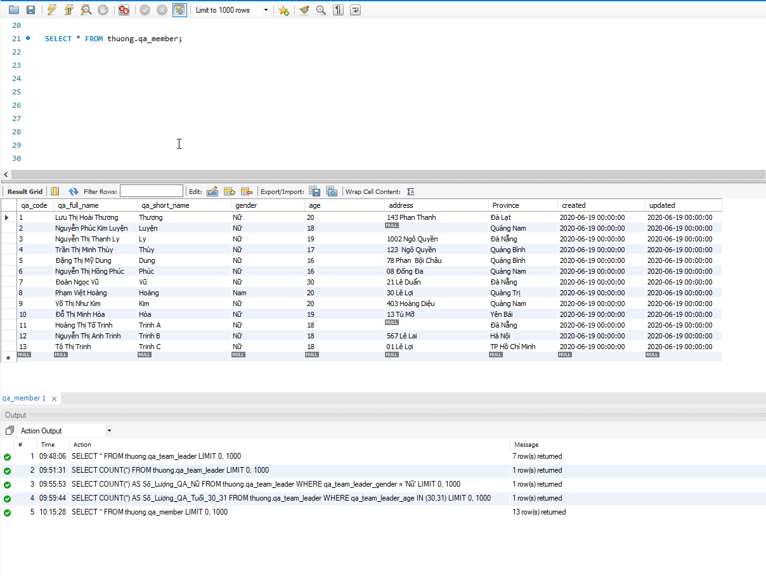Click Province column header
The height and width of the screenshot is (576, 766).
click(523, 205)
